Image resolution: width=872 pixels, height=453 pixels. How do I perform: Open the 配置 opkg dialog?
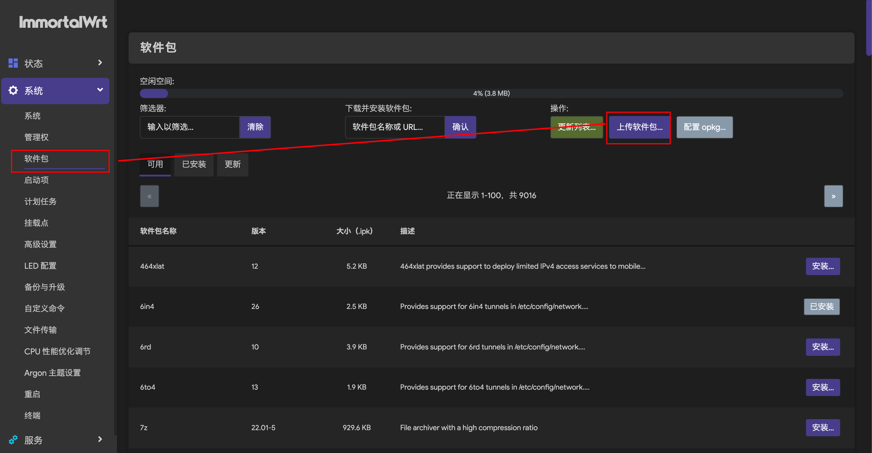pyautogui.click(x=704, y=127)
